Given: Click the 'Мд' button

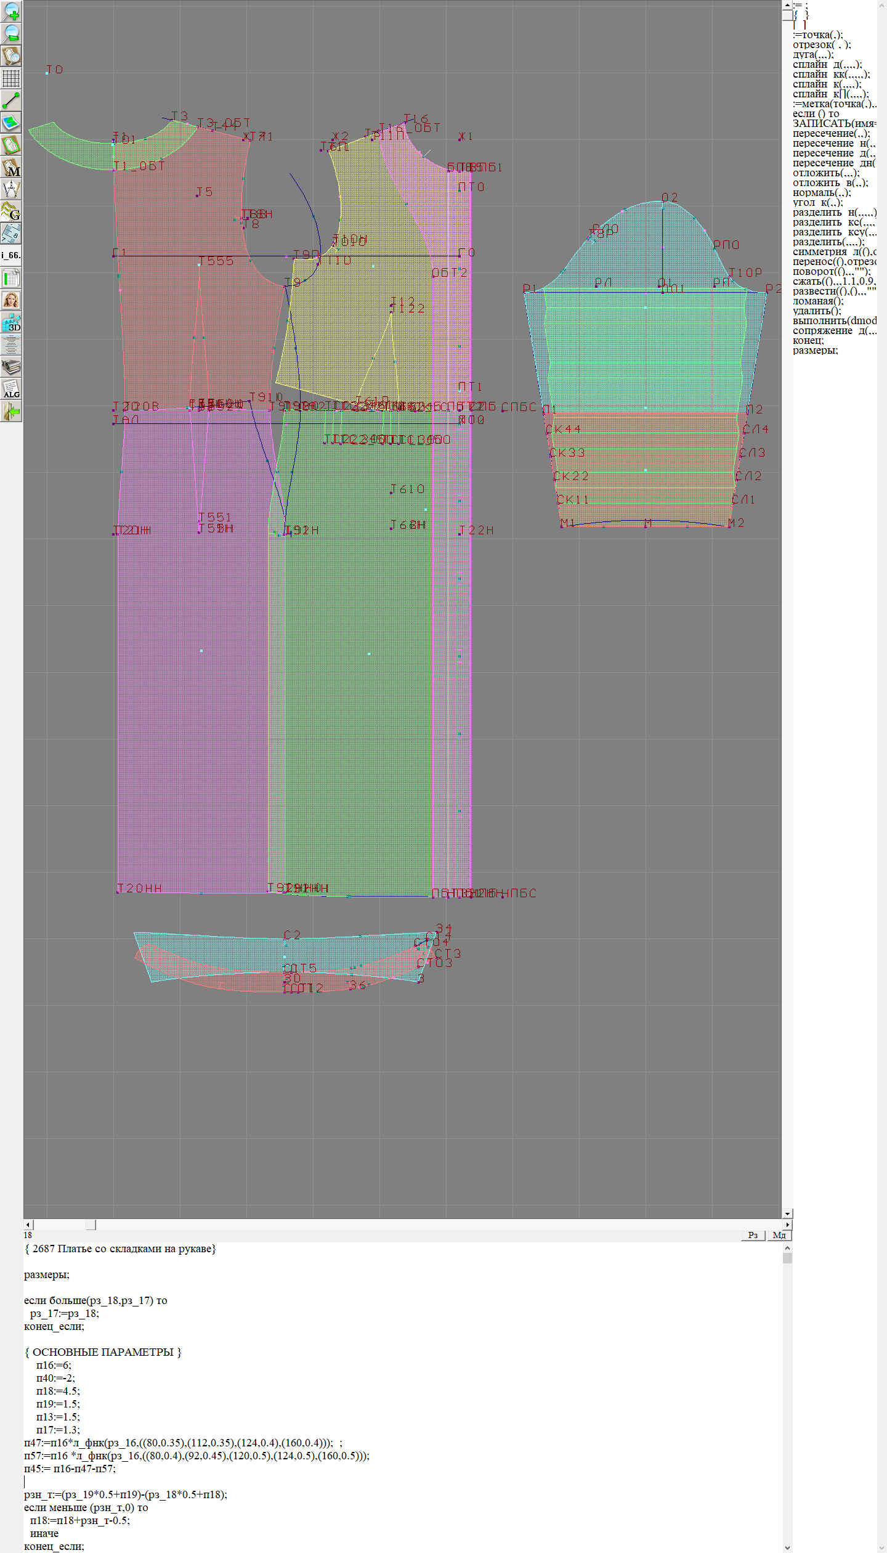Looking at the screenshot, I should [779, 1236].
